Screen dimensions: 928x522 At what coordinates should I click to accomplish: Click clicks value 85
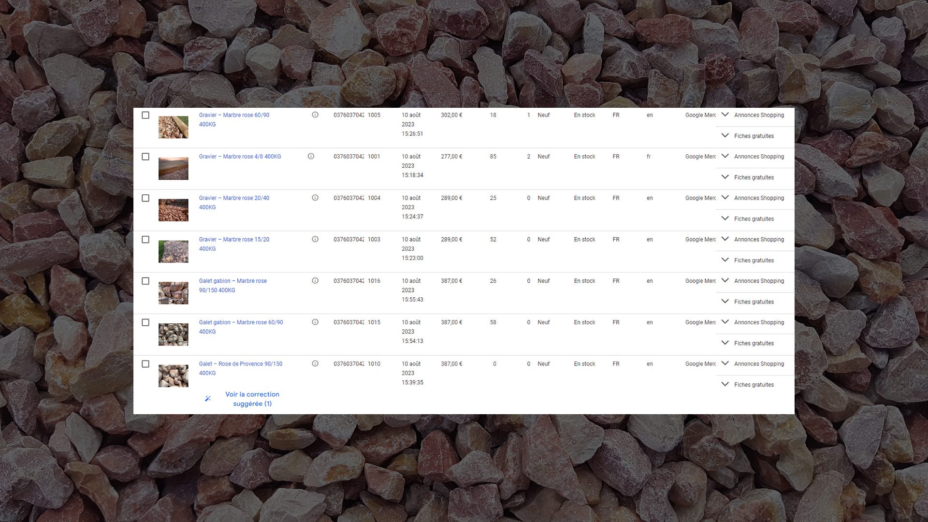[x=493, y=157]
